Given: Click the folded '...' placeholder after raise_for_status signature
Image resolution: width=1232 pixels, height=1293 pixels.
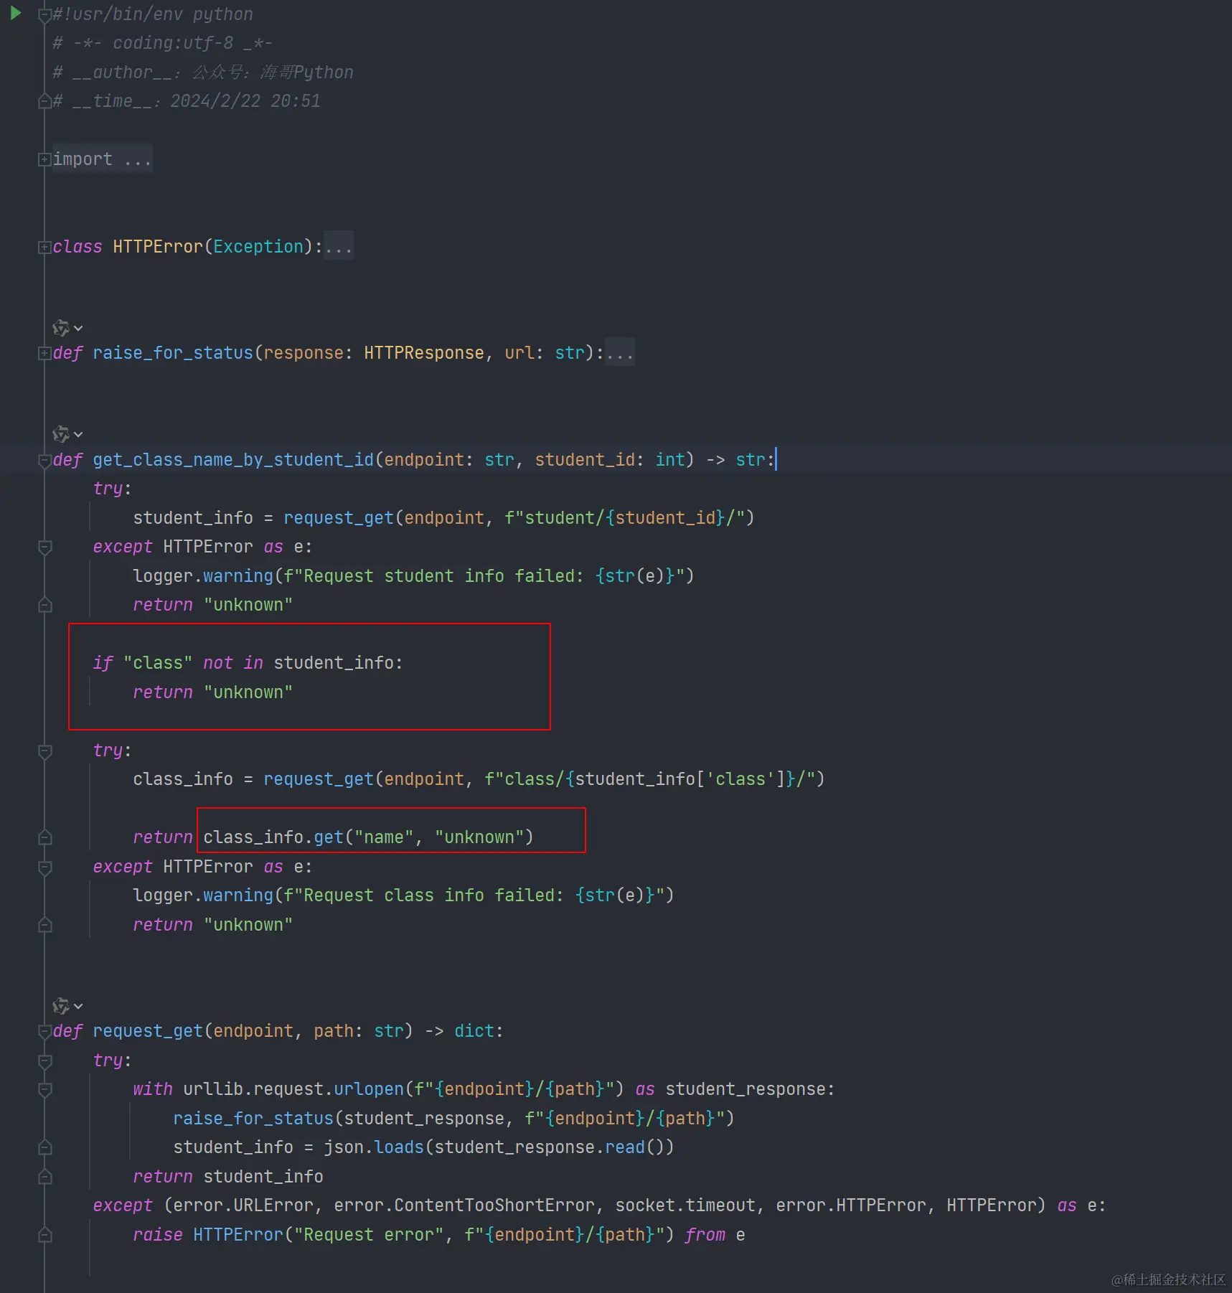Looking at the screenshot, I should coord(620,353).
